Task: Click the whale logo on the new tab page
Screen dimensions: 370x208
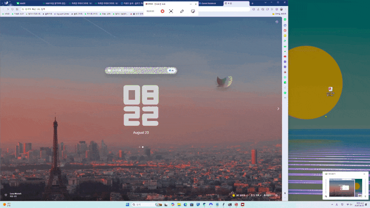Action: (224, 82)
